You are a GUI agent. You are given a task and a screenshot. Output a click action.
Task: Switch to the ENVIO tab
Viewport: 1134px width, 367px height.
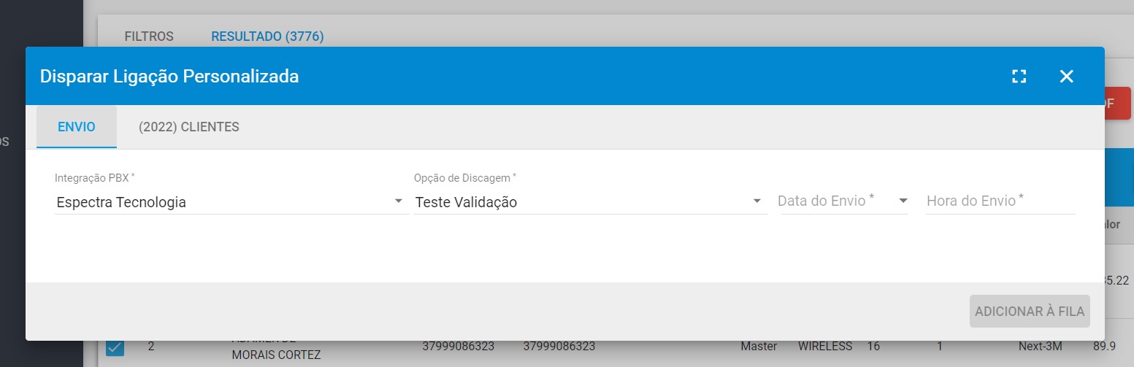[x=77, y=127]
